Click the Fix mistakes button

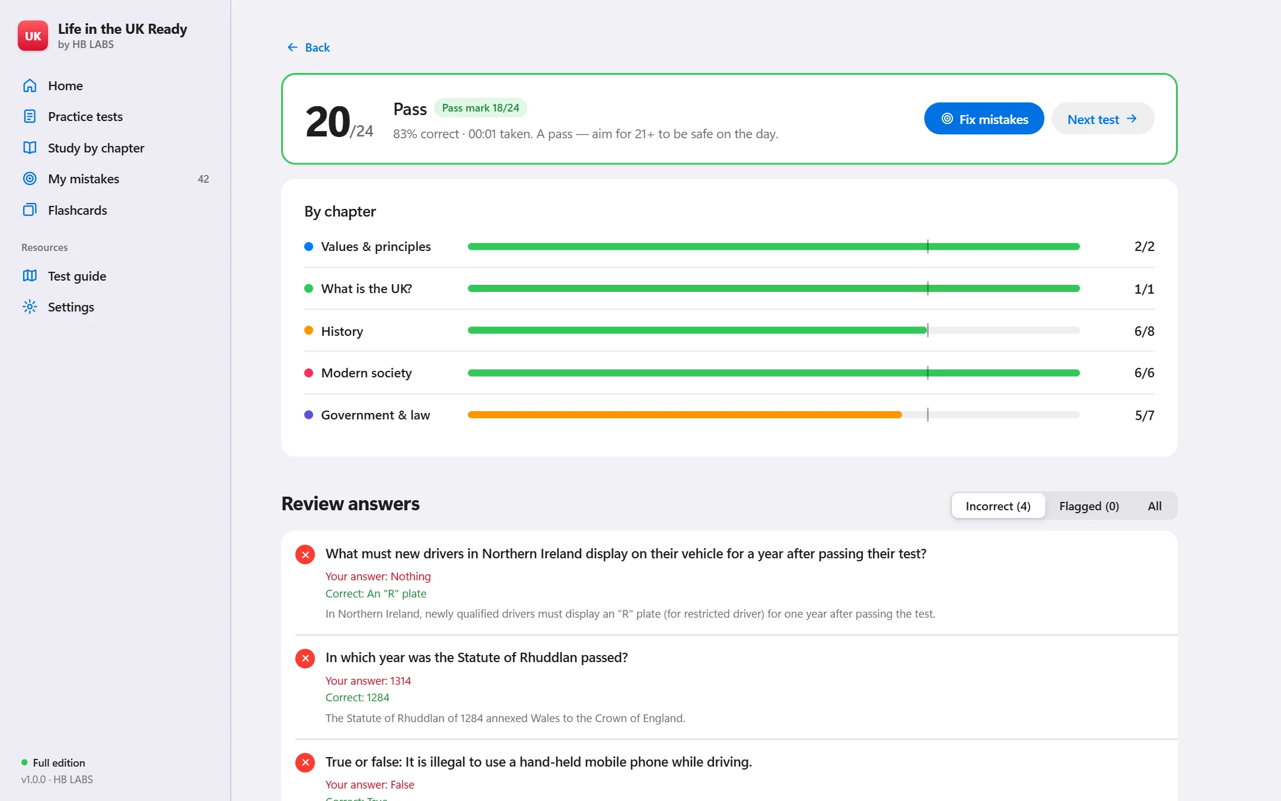click(x=984, y=119)
